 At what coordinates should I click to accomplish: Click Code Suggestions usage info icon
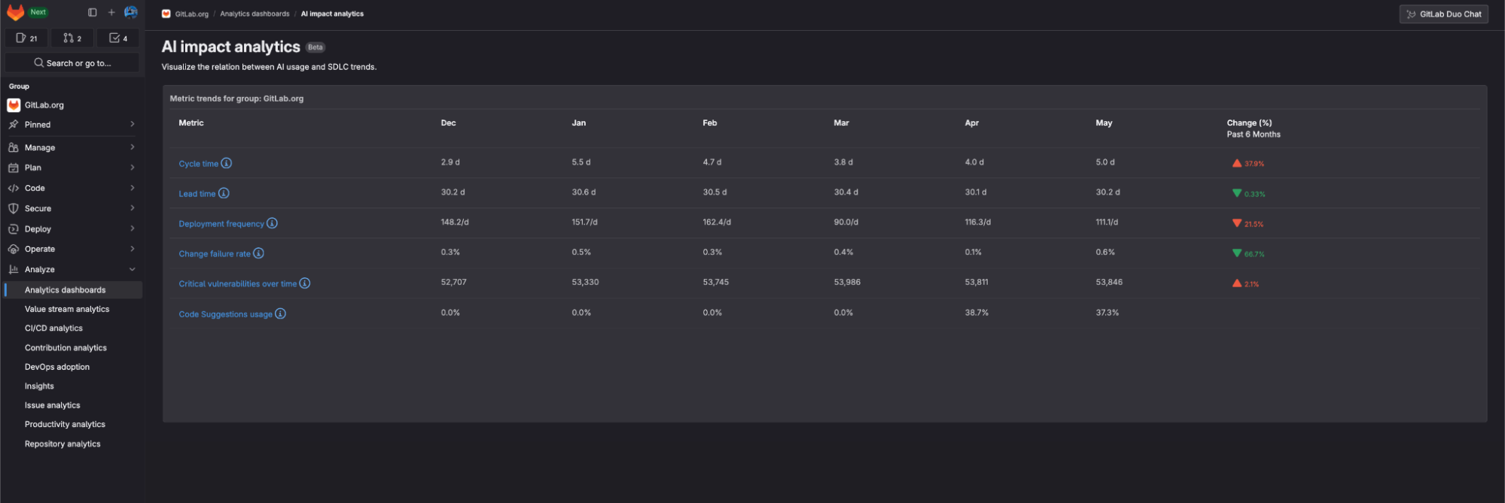click(x=281, y=314)
